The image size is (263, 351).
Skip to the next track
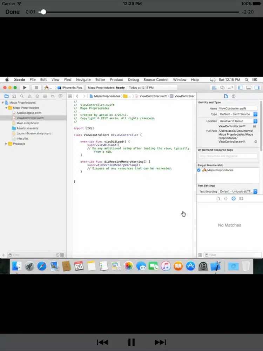(160, 342)
